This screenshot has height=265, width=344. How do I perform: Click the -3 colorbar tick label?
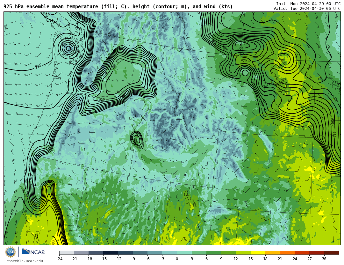click(x=162, y=259)
